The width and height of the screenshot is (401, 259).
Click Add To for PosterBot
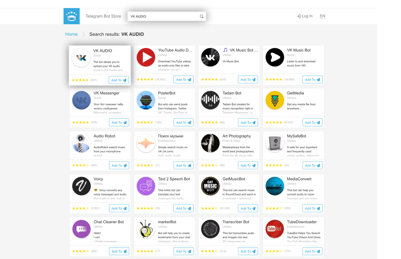183,122
